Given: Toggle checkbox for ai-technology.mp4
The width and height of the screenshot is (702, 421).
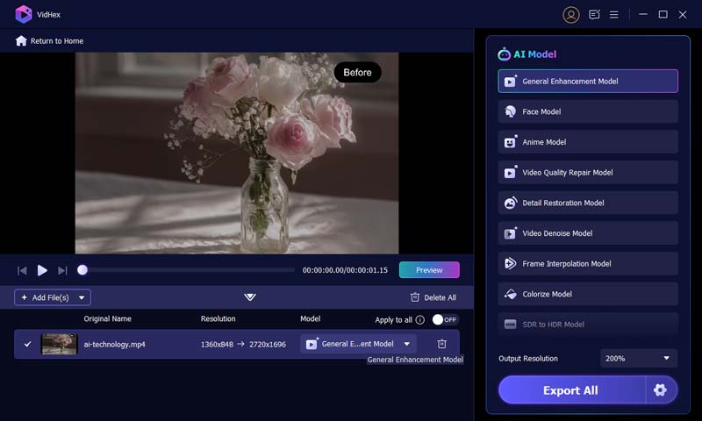Looking at the screenshot, I should pos(28,344).
